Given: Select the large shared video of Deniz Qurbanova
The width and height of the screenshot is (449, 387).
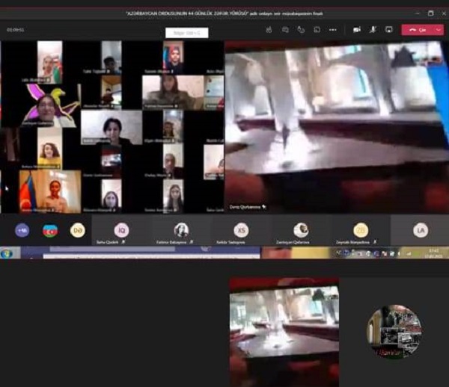Looking at the screenshot, I should tap(337, 127).
